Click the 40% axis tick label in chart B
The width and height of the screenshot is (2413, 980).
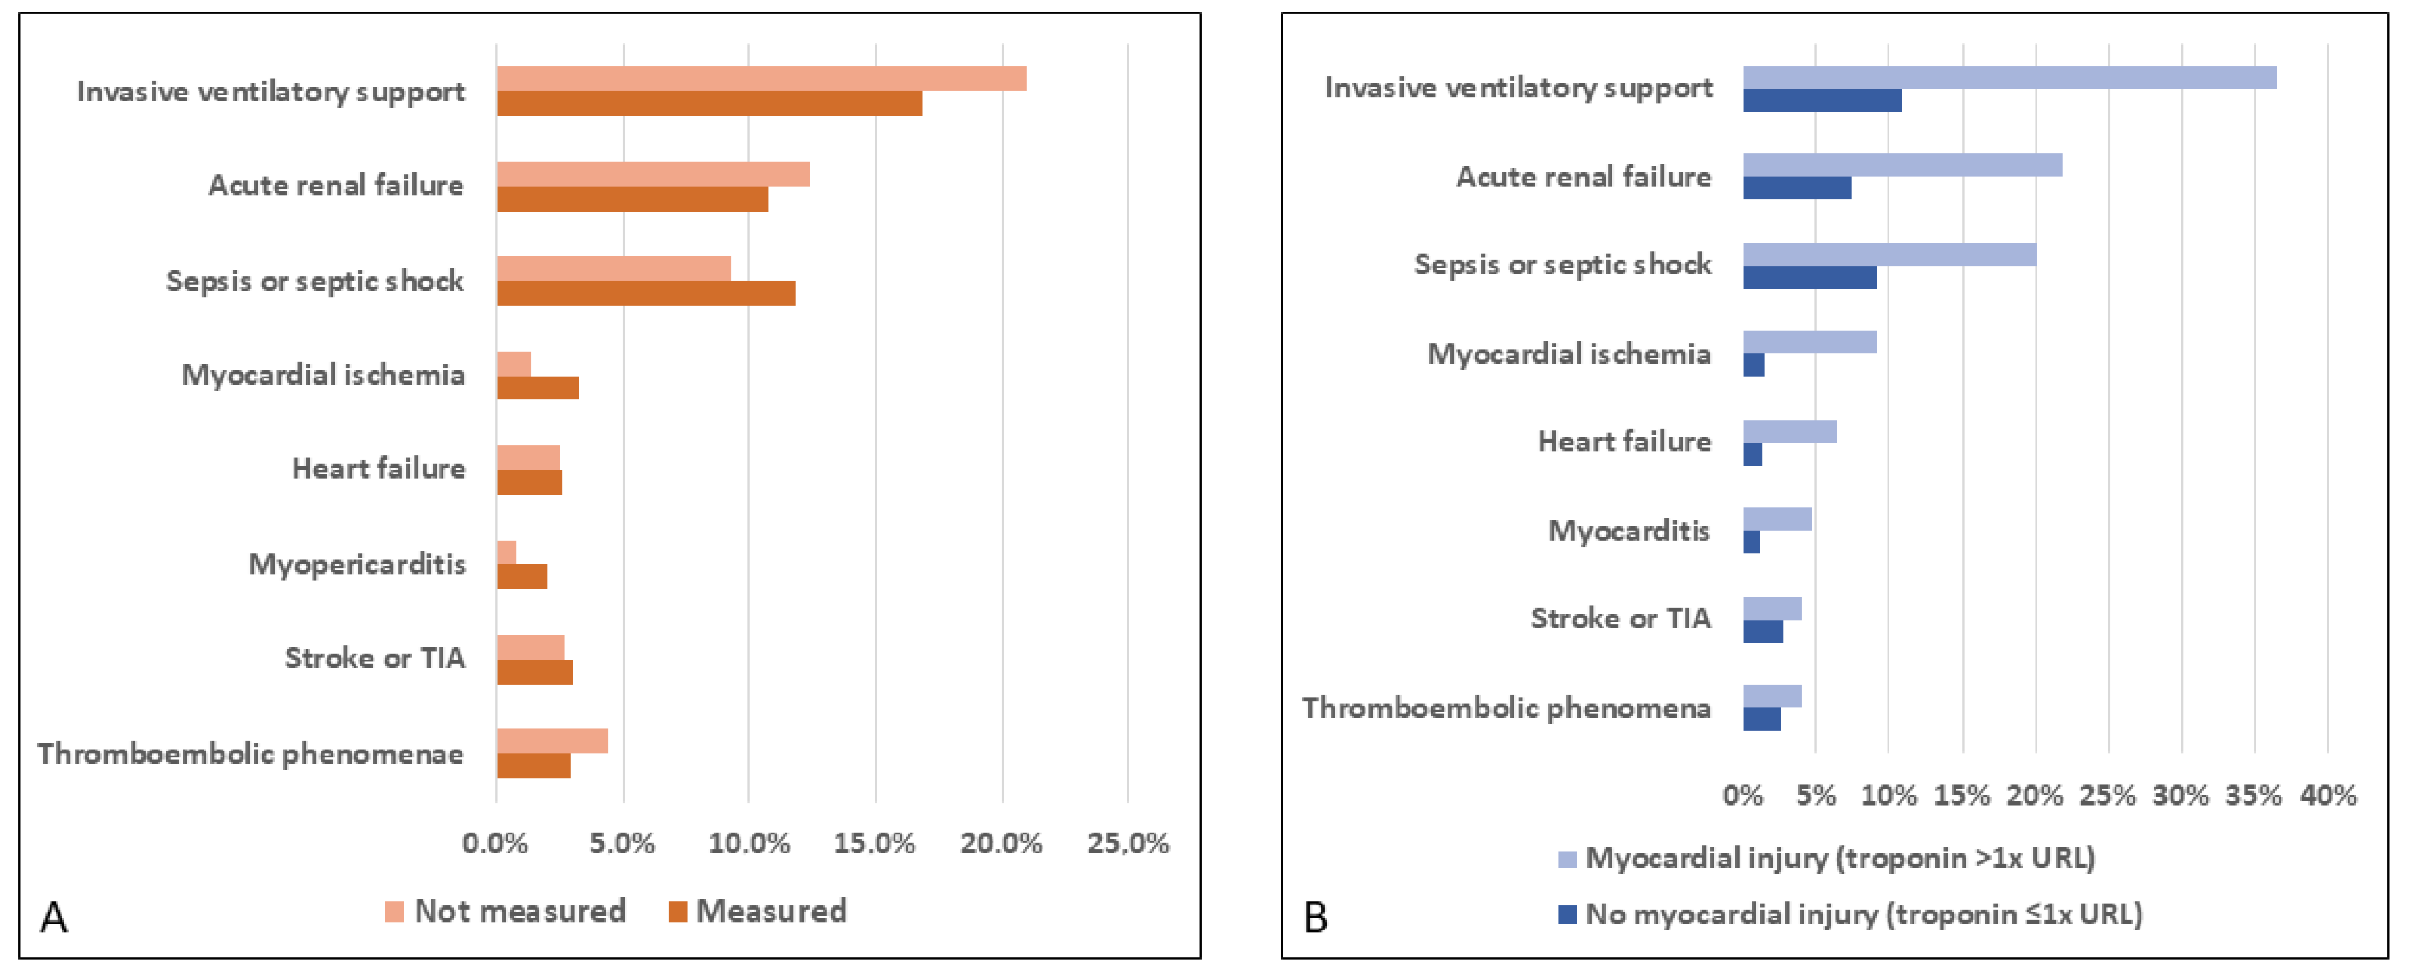(x=2328, y=797)
